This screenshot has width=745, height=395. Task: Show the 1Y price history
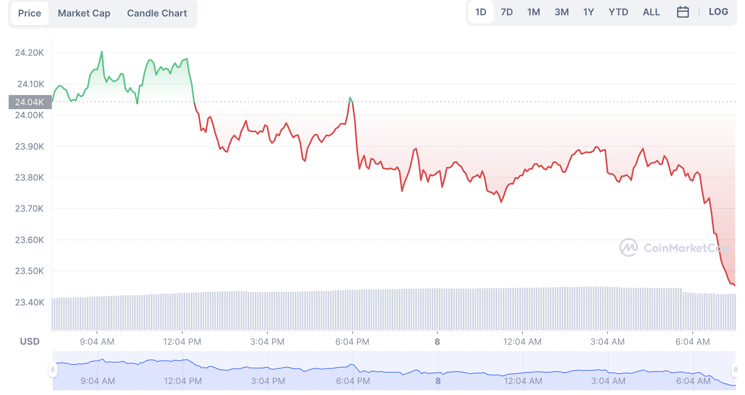click(x=588, y=12)
